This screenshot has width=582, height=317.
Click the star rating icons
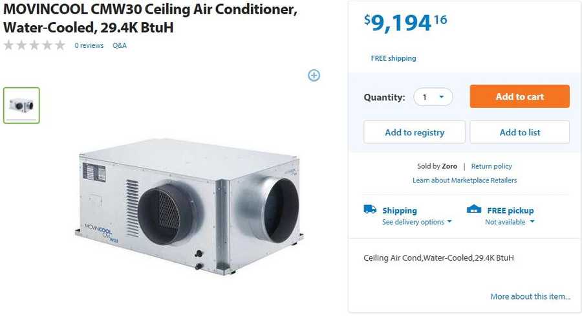pyautogui.click(x=34, y=45)
